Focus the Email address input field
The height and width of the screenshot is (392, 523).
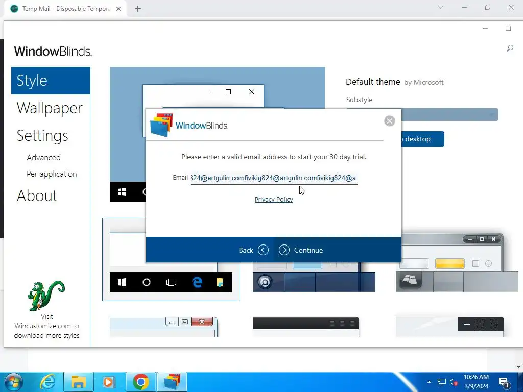(274, 178)
